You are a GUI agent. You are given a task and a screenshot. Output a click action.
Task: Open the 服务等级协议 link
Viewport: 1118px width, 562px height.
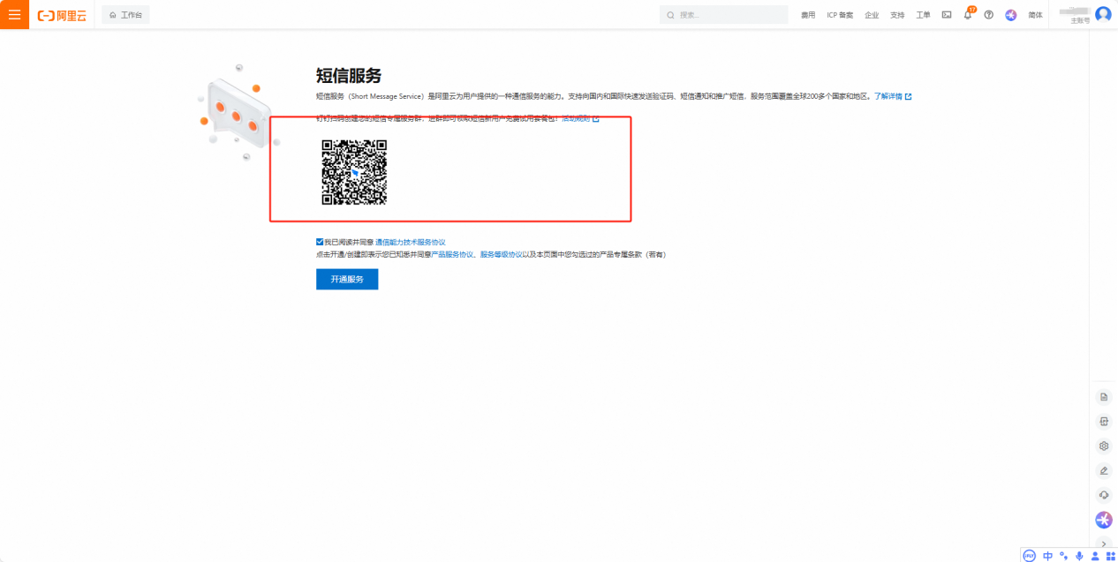(x=502, y=254)
